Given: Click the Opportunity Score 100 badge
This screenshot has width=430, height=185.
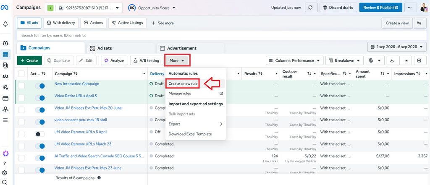Looking at the screenshot, I should point(132,8).
